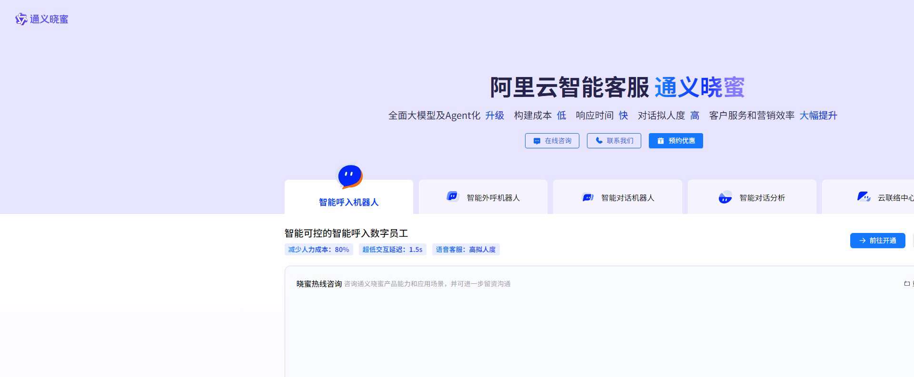Image resolution: width=914 pixels, height=377 pixels.
Task: Click the 语音客服:高拟人度 tag
Action: 466,250
